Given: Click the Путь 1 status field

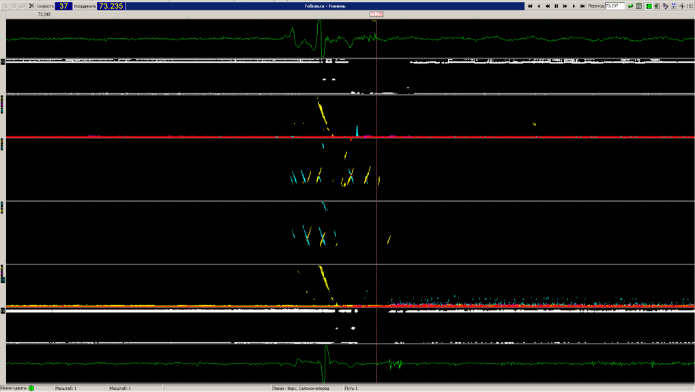Looking at the screenshot, I should tap(351, 388).
